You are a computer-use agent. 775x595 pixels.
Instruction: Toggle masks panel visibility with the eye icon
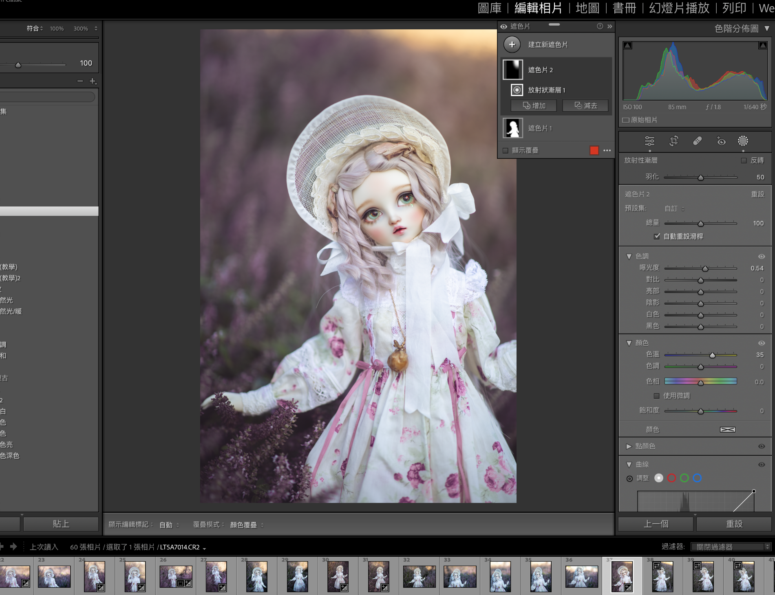point(504,26)
